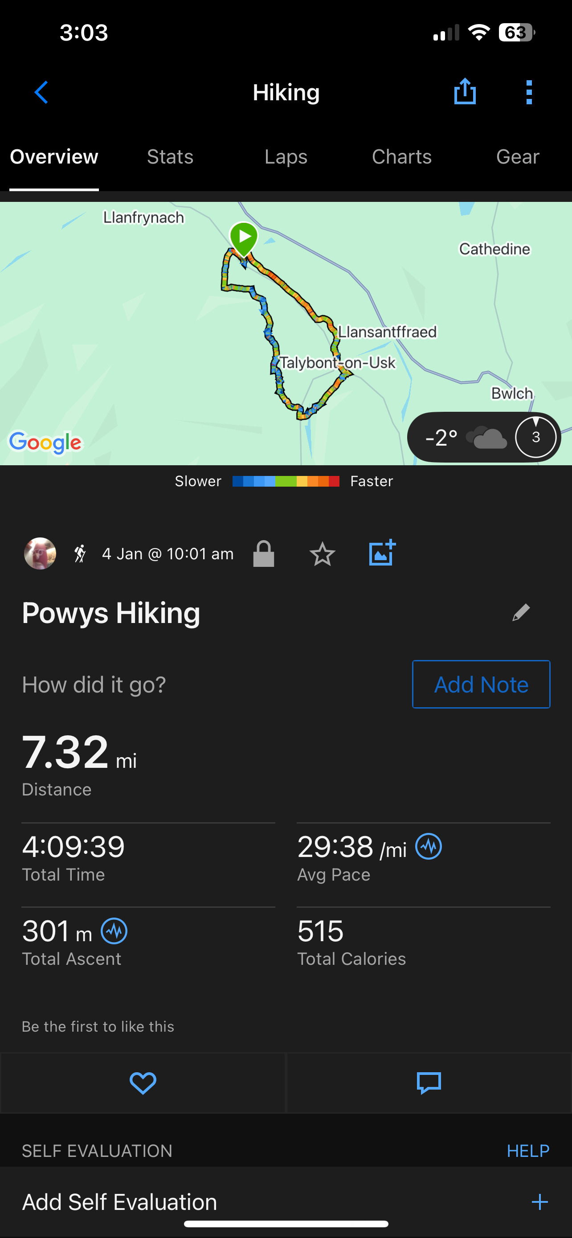Switch to the Charts tab
The height and width of the screenshot is (1238, 572).
401,157
